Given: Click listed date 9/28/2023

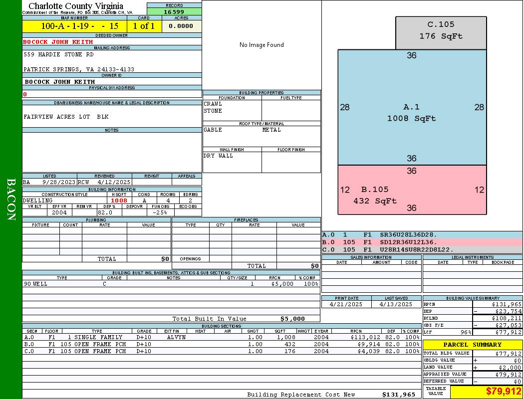Looking at the screenshot, I should [x=59, y=182].
